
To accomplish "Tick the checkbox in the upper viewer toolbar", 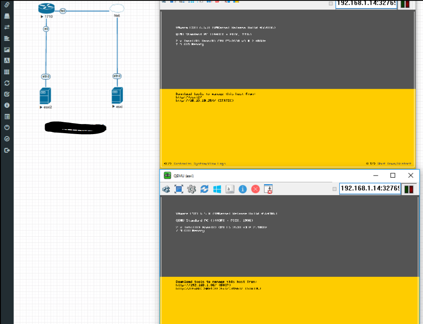I will (x=331, y=3).
